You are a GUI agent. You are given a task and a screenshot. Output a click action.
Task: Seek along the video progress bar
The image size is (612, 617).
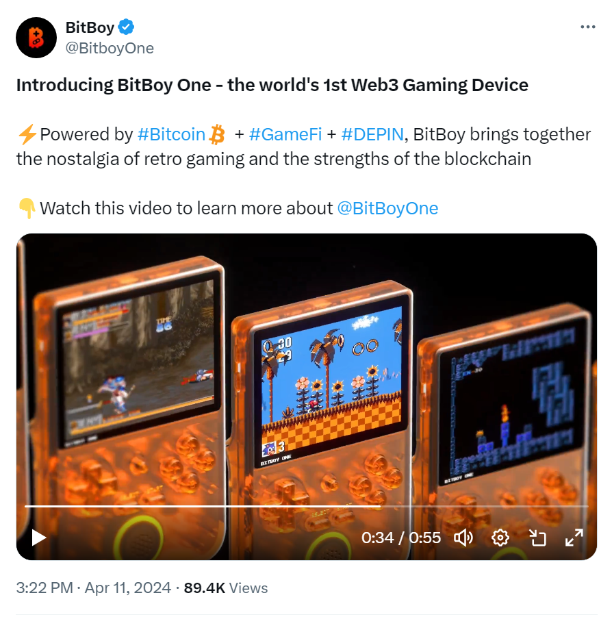[307, 506]
